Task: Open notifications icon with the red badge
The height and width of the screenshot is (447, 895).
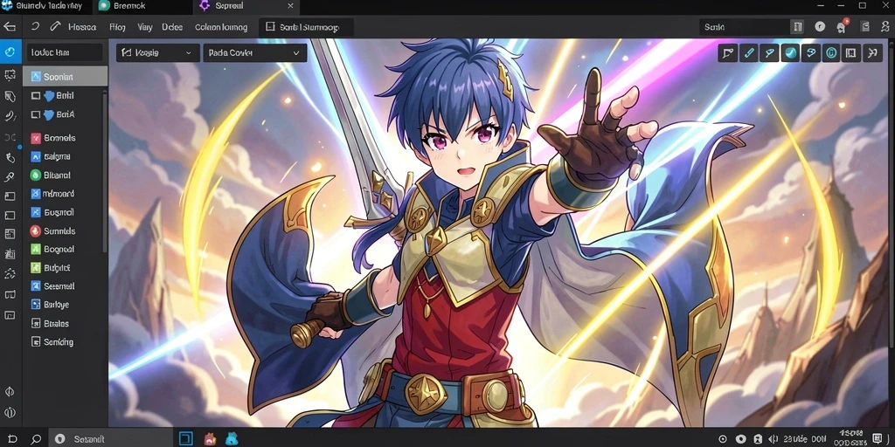Action: (842, 26)
